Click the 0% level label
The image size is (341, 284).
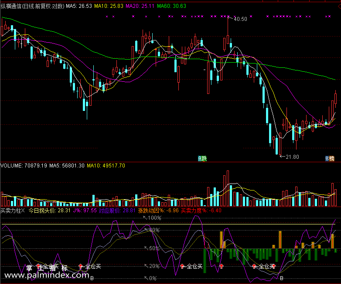153,278
